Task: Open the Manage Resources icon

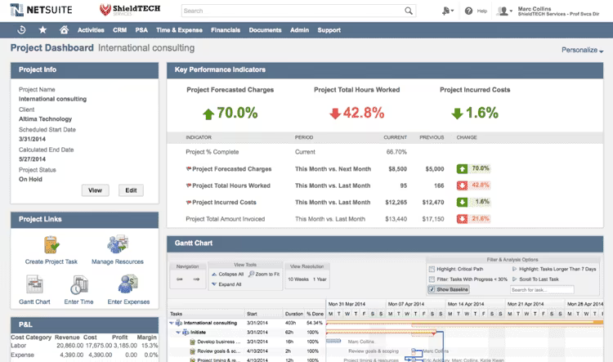Action: point(117,244)
